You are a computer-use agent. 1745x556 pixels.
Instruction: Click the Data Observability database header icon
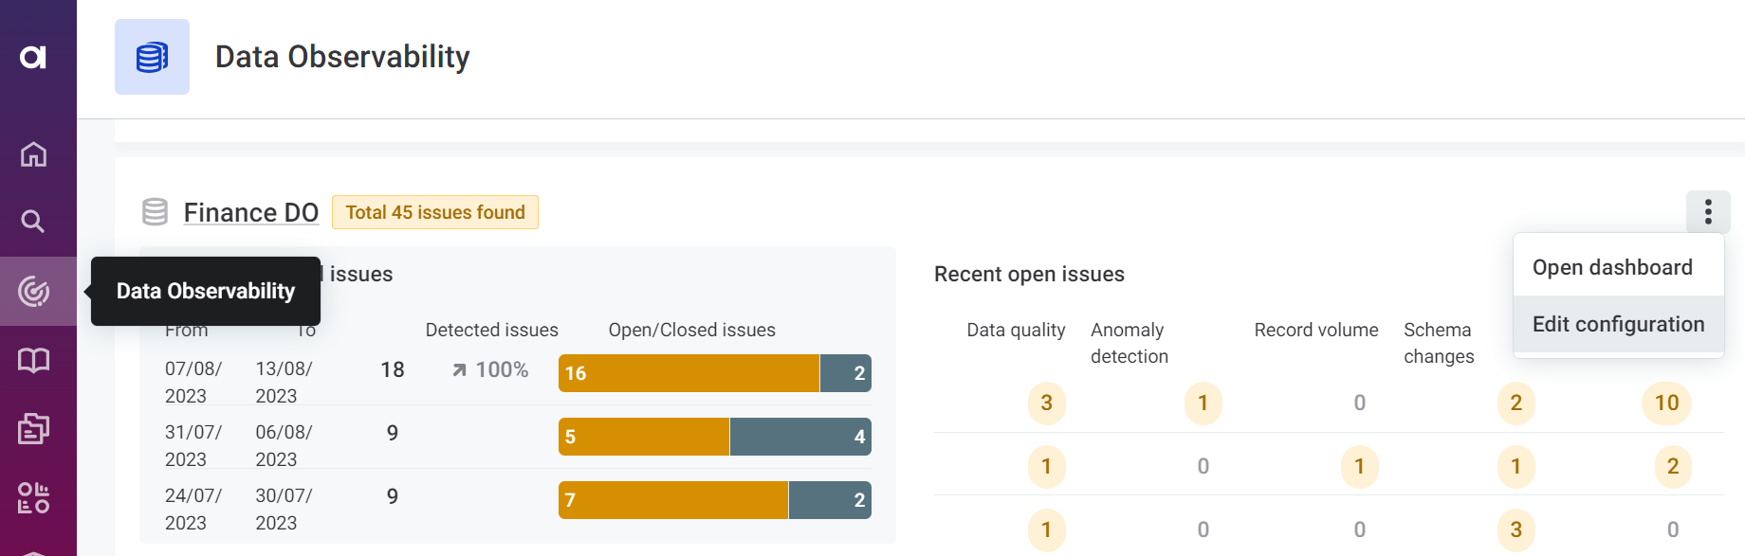152,57
